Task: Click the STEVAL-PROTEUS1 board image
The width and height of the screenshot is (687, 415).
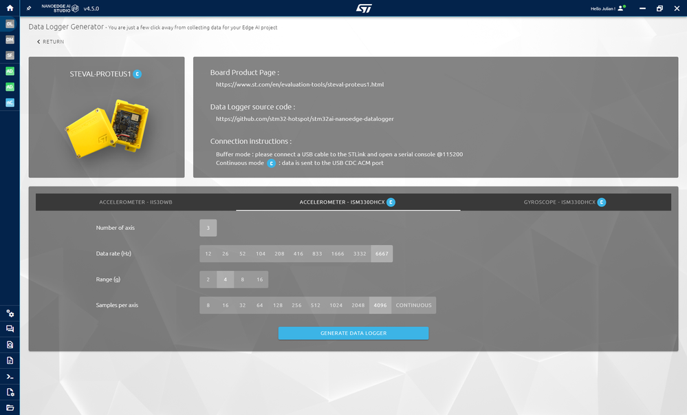Action: [x=107, y=128]
